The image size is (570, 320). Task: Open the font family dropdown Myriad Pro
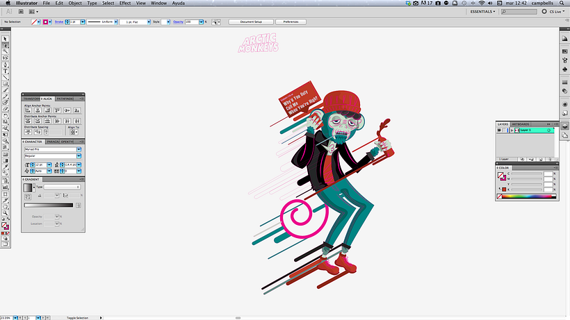tap(79, 149)
